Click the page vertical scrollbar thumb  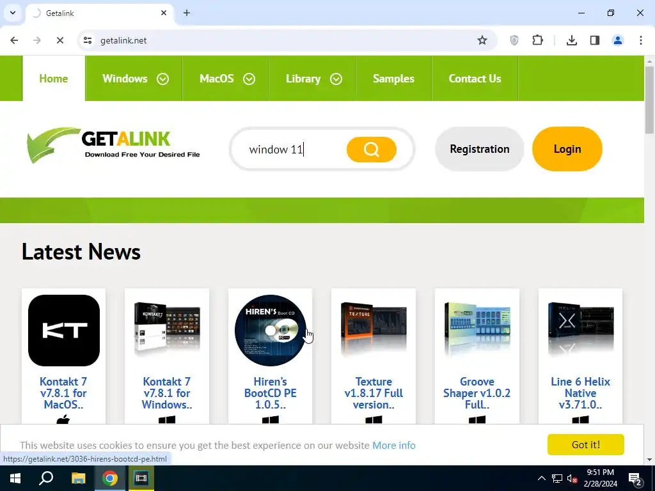tap(649, 100)
